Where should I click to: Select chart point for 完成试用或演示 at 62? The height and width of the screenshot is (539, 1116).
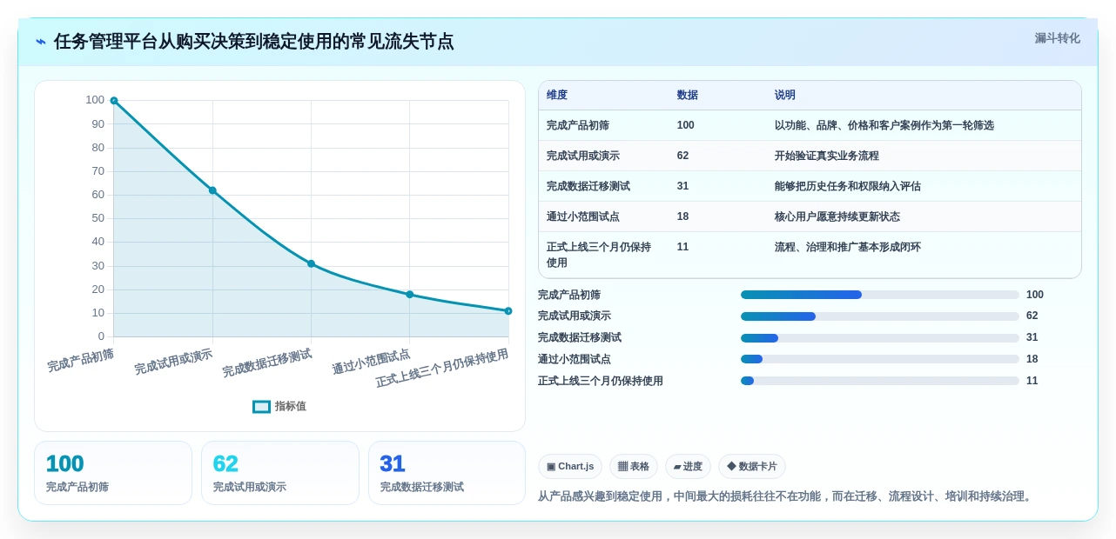[x=212, y=190]
